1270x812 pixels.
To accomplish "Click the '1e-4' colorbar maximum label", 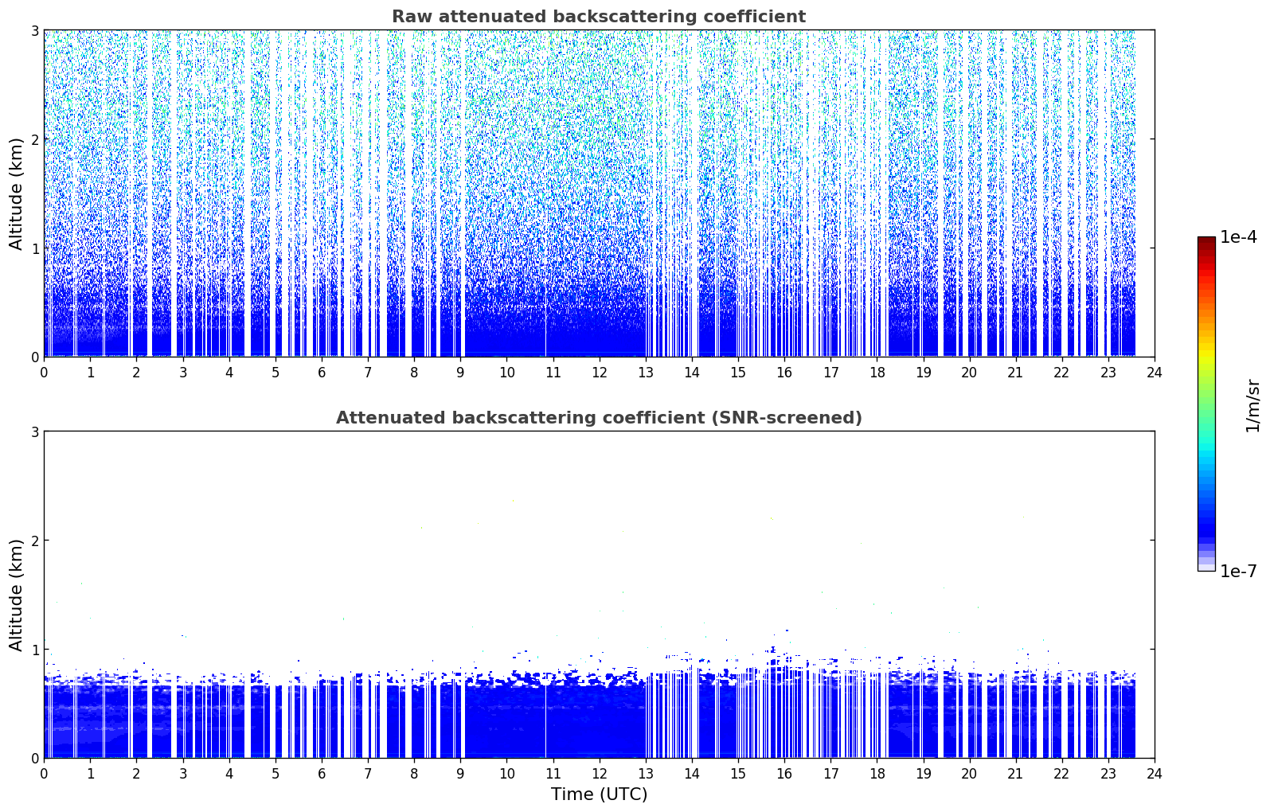I will coord(1238,237).
